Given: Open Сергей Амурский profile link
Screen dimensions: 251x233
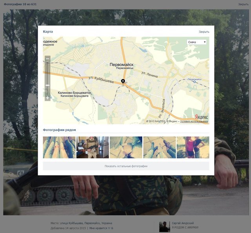Looking at the screenshot, I should click(x=183, y=223).
